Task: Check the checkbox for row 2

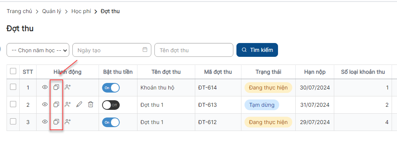Action: point(13,104)
